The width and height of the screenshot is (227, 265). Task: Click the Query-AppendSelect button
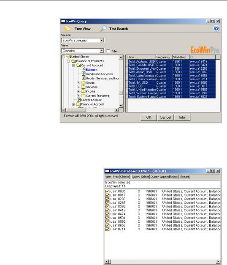[164, 177]
